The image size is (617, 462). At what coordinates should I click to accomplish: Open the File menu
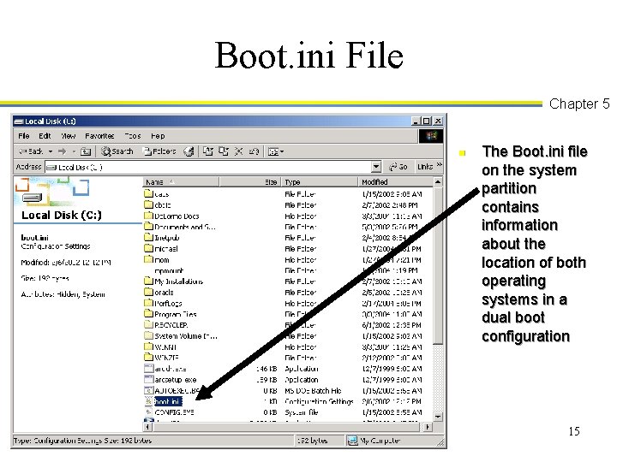(x=24, y=136)
